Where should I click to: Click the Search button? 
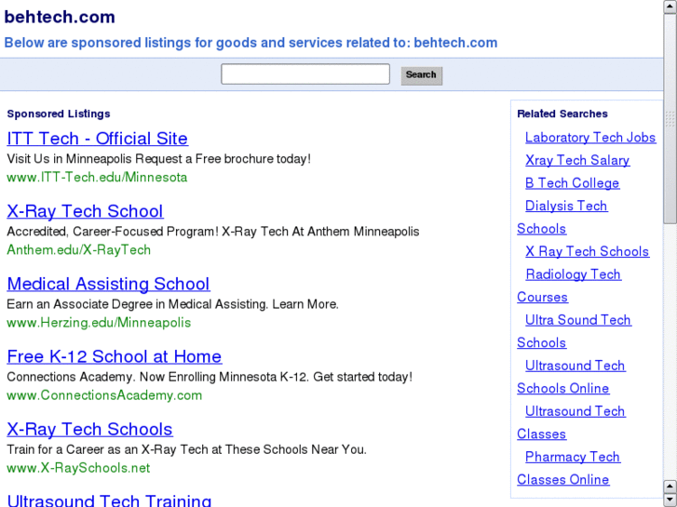coord(422,75)
